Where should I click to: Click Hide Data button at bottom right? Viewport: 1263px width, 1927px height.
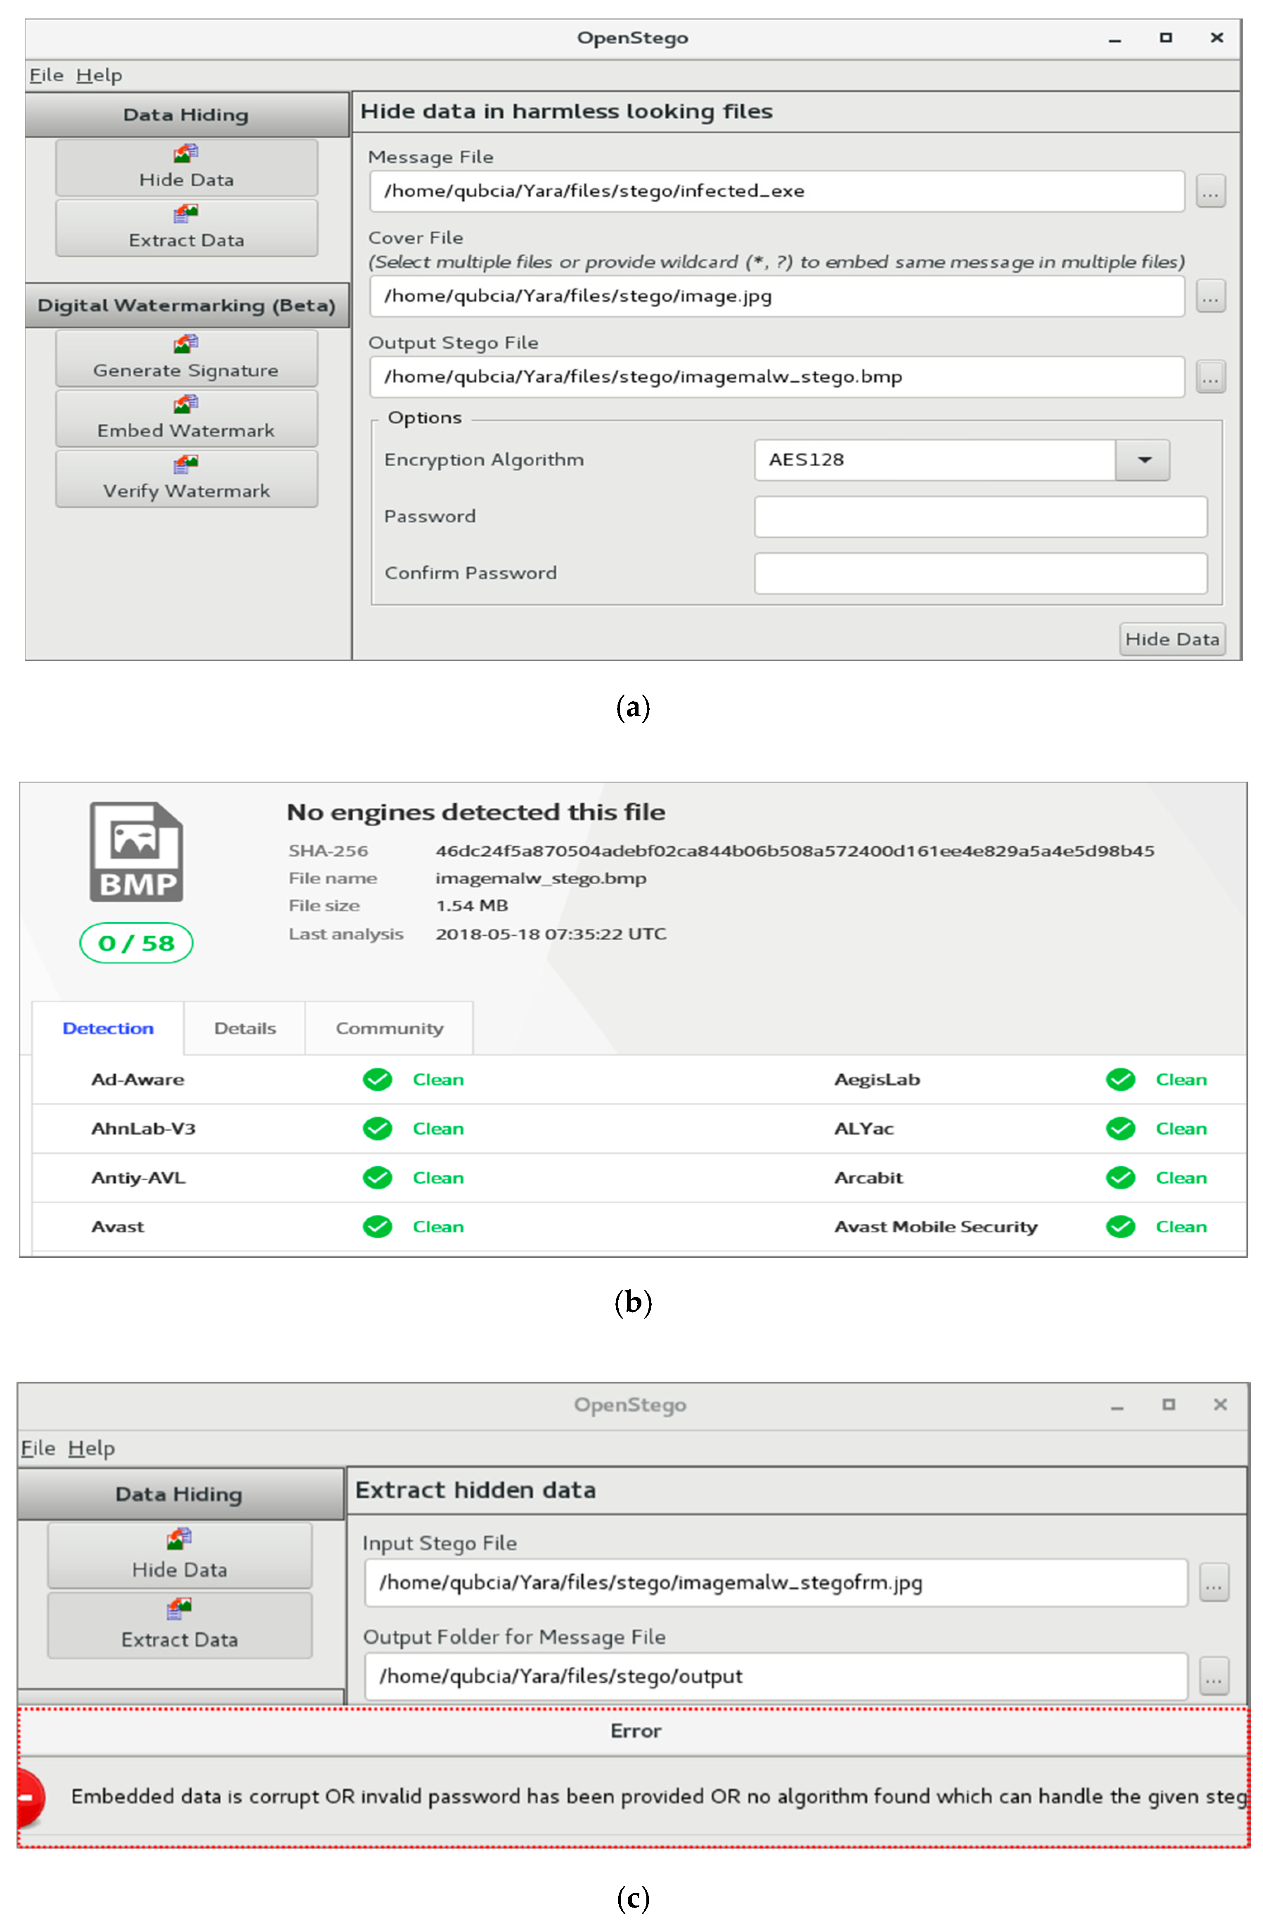click(1171, 639)
